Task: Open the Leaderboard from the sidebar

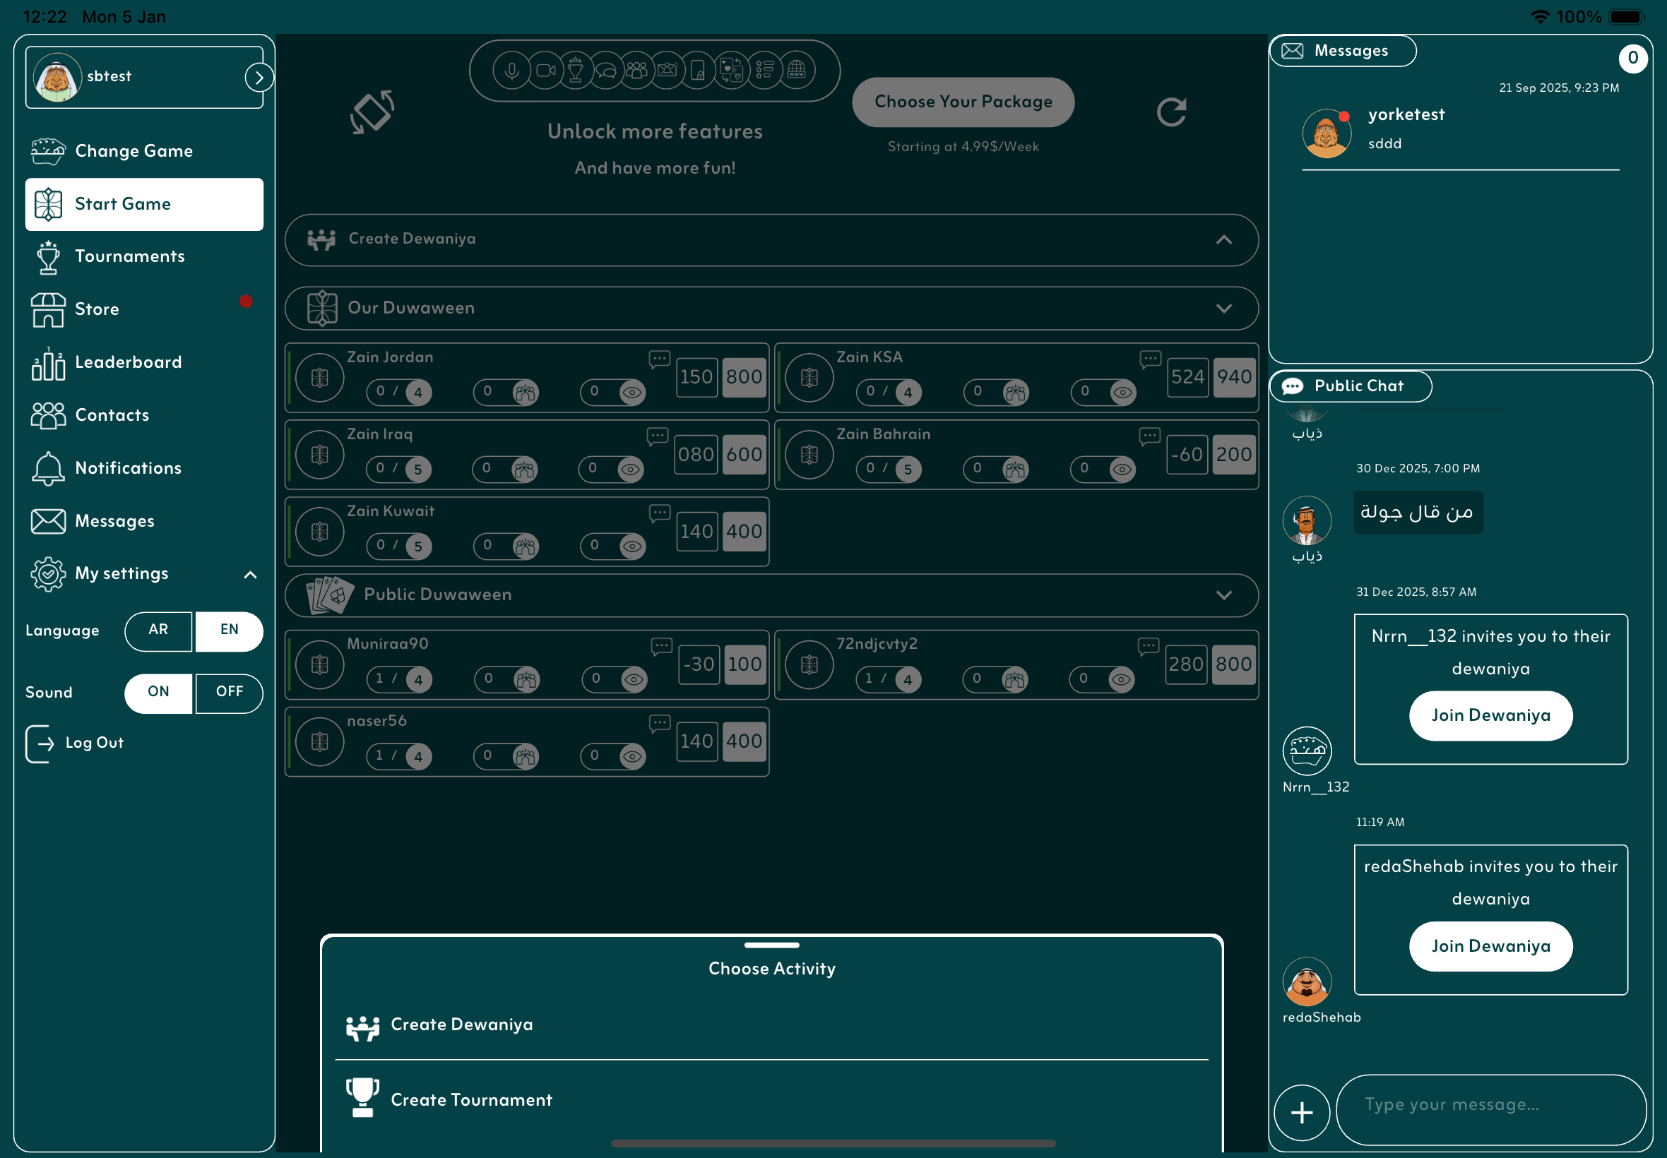Action: [128, 362]
